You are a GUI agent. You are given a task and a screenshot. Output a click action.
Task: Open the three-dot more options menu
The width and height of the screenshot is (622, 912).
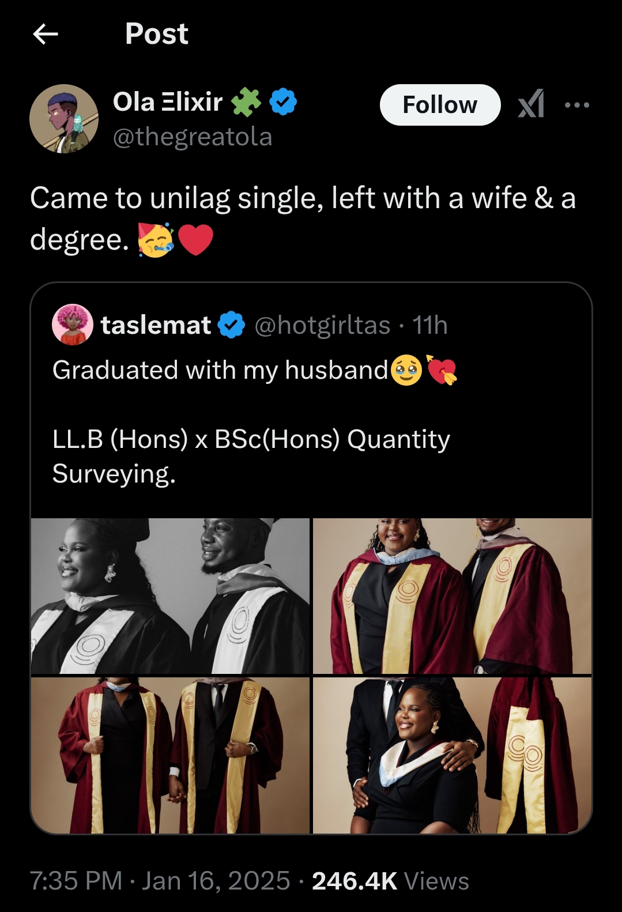click(576, 105)
